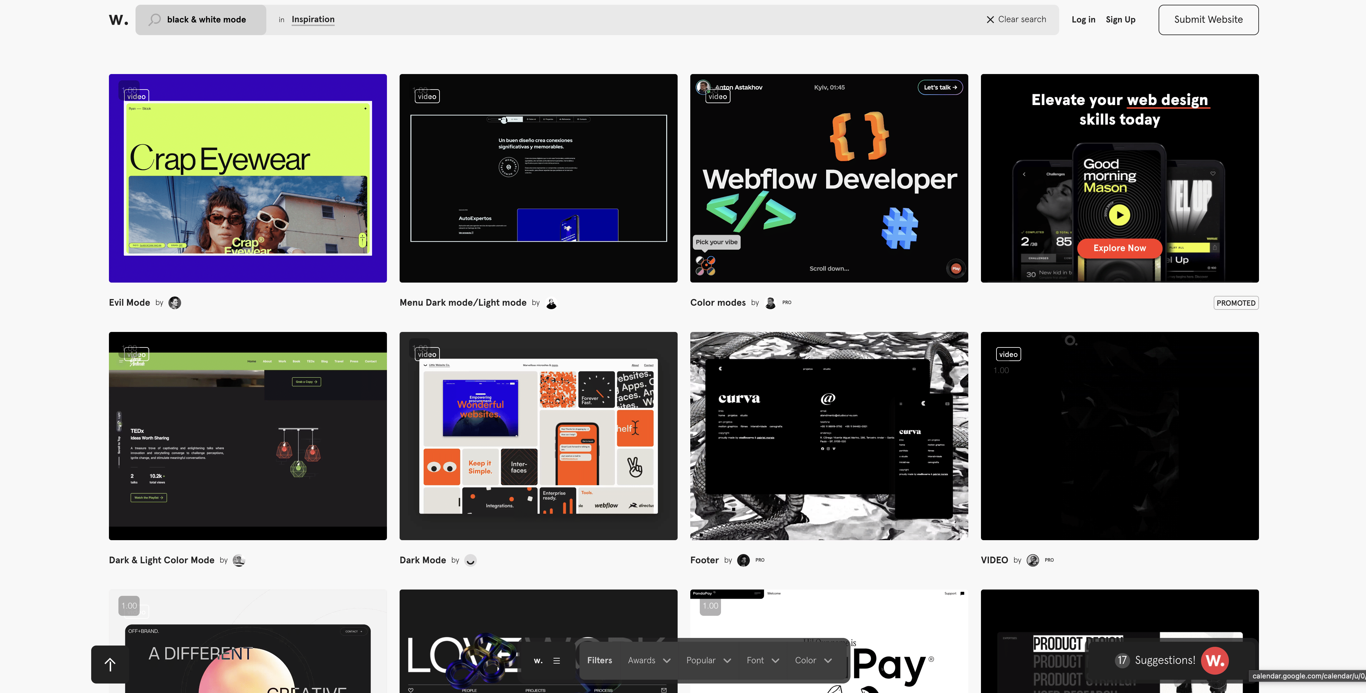Viewport: 1366px width, 693px height.
Task: Open the Webflow Developer thumbnail
Action: (x=829, y=178)
